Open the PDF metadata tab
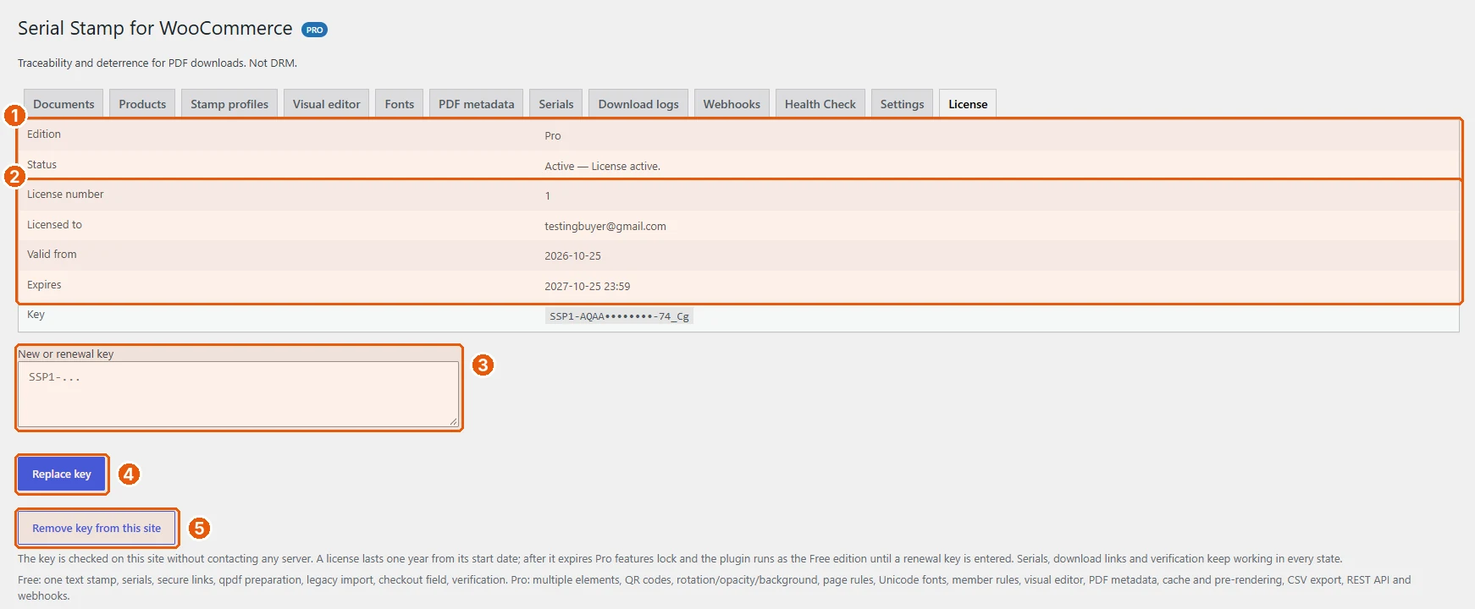The image size is (1475, 609). pos(476,103)
